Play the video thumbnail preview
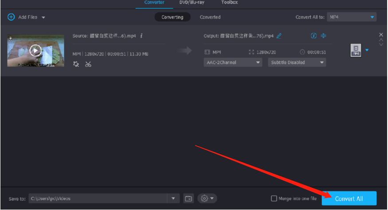The image size is (388, 210). click(x=35, y=51)
